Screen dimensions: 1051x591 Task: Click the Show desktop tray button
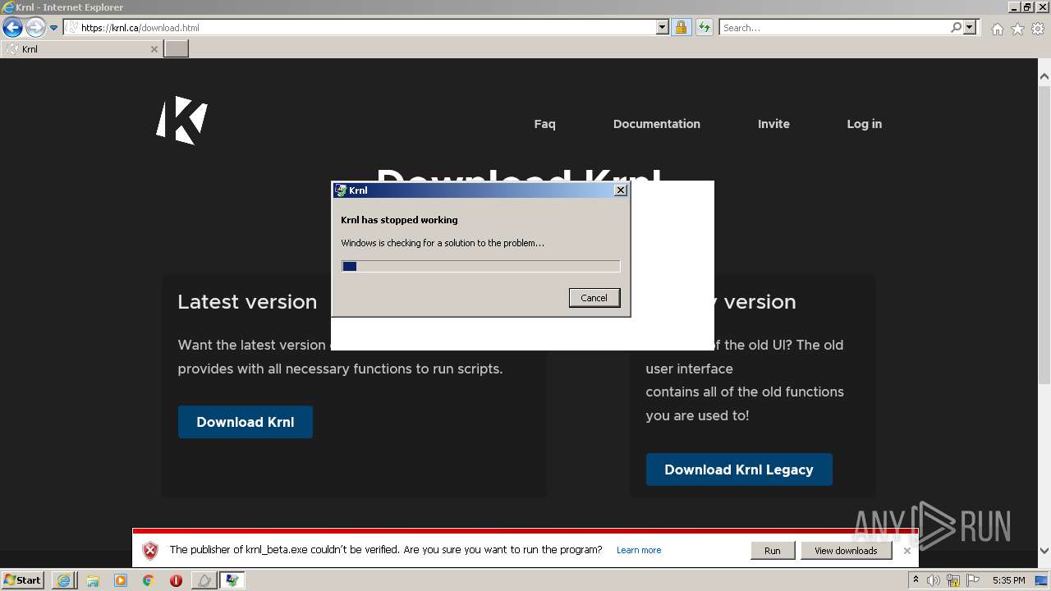pos(1042,580)
